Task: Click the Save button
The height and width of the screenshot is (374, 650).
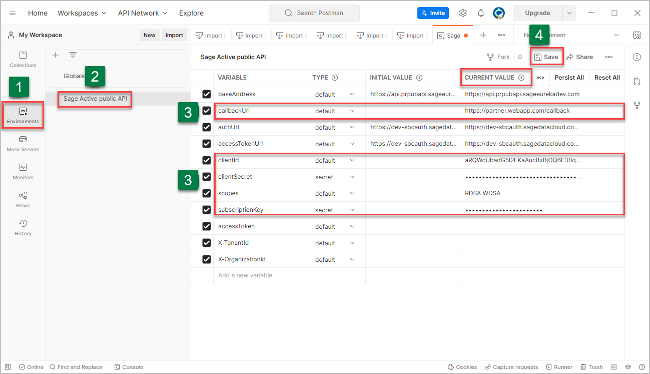Action: click(546, 57)
